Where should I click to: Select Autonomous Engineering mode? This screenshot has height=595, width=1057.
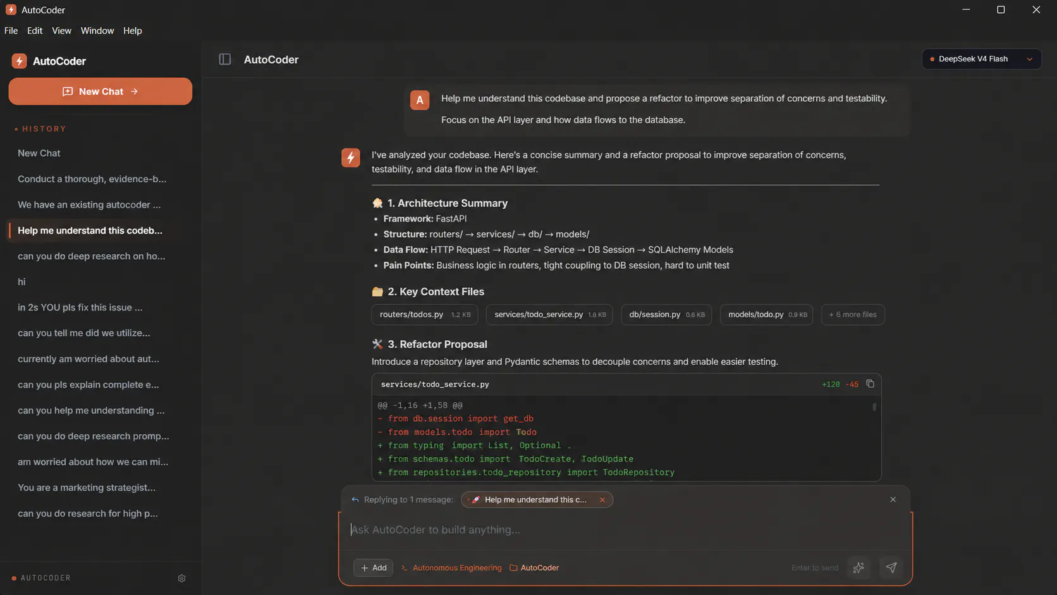(x=451, y=568)
